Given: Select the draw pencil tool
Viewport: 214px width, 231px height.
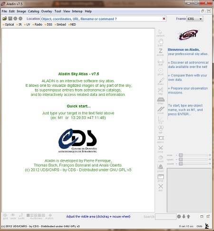Looking at the screenshot, I should click(161, 81).
